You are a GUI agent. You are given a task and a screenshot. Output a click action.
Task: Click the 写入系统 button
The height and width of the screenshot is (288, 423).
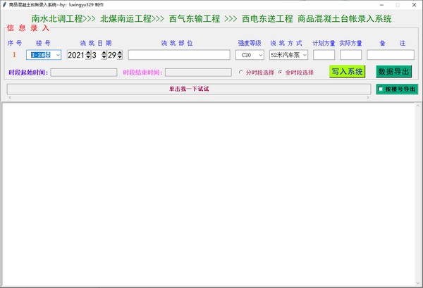tap(347, 71)
